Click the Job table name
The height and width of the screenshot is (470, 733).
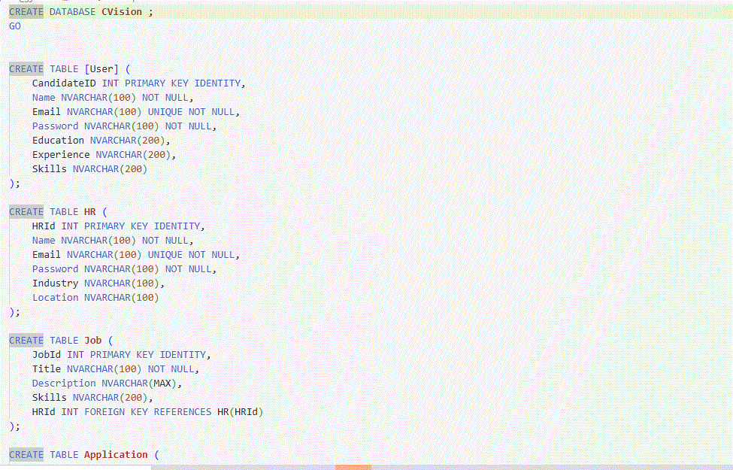92,341
